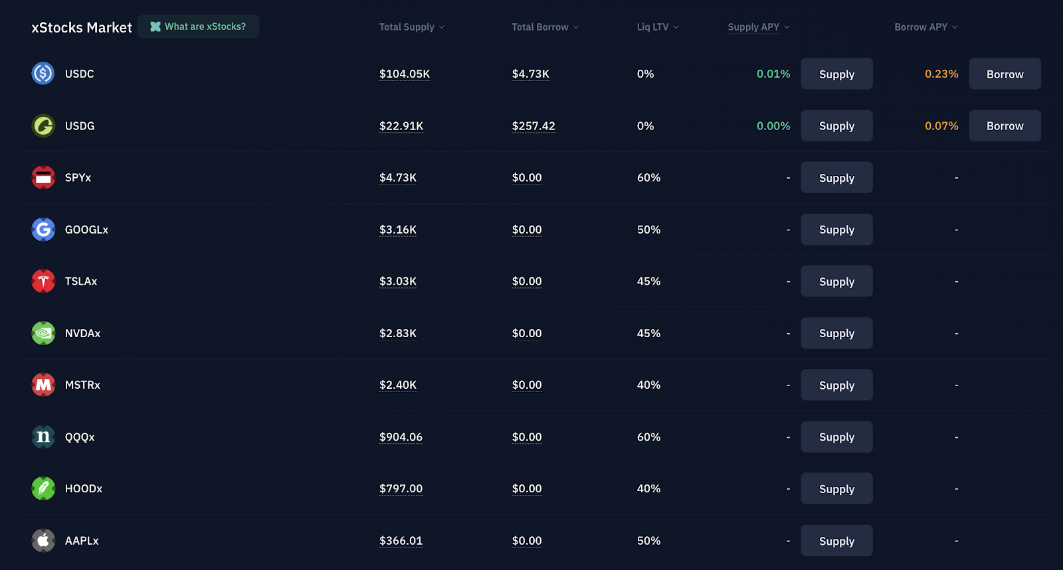This screenshot has width=1063, height=570.
Task: Click SPYx's 60% Liq LTV value
Action: tap(648, 177)
